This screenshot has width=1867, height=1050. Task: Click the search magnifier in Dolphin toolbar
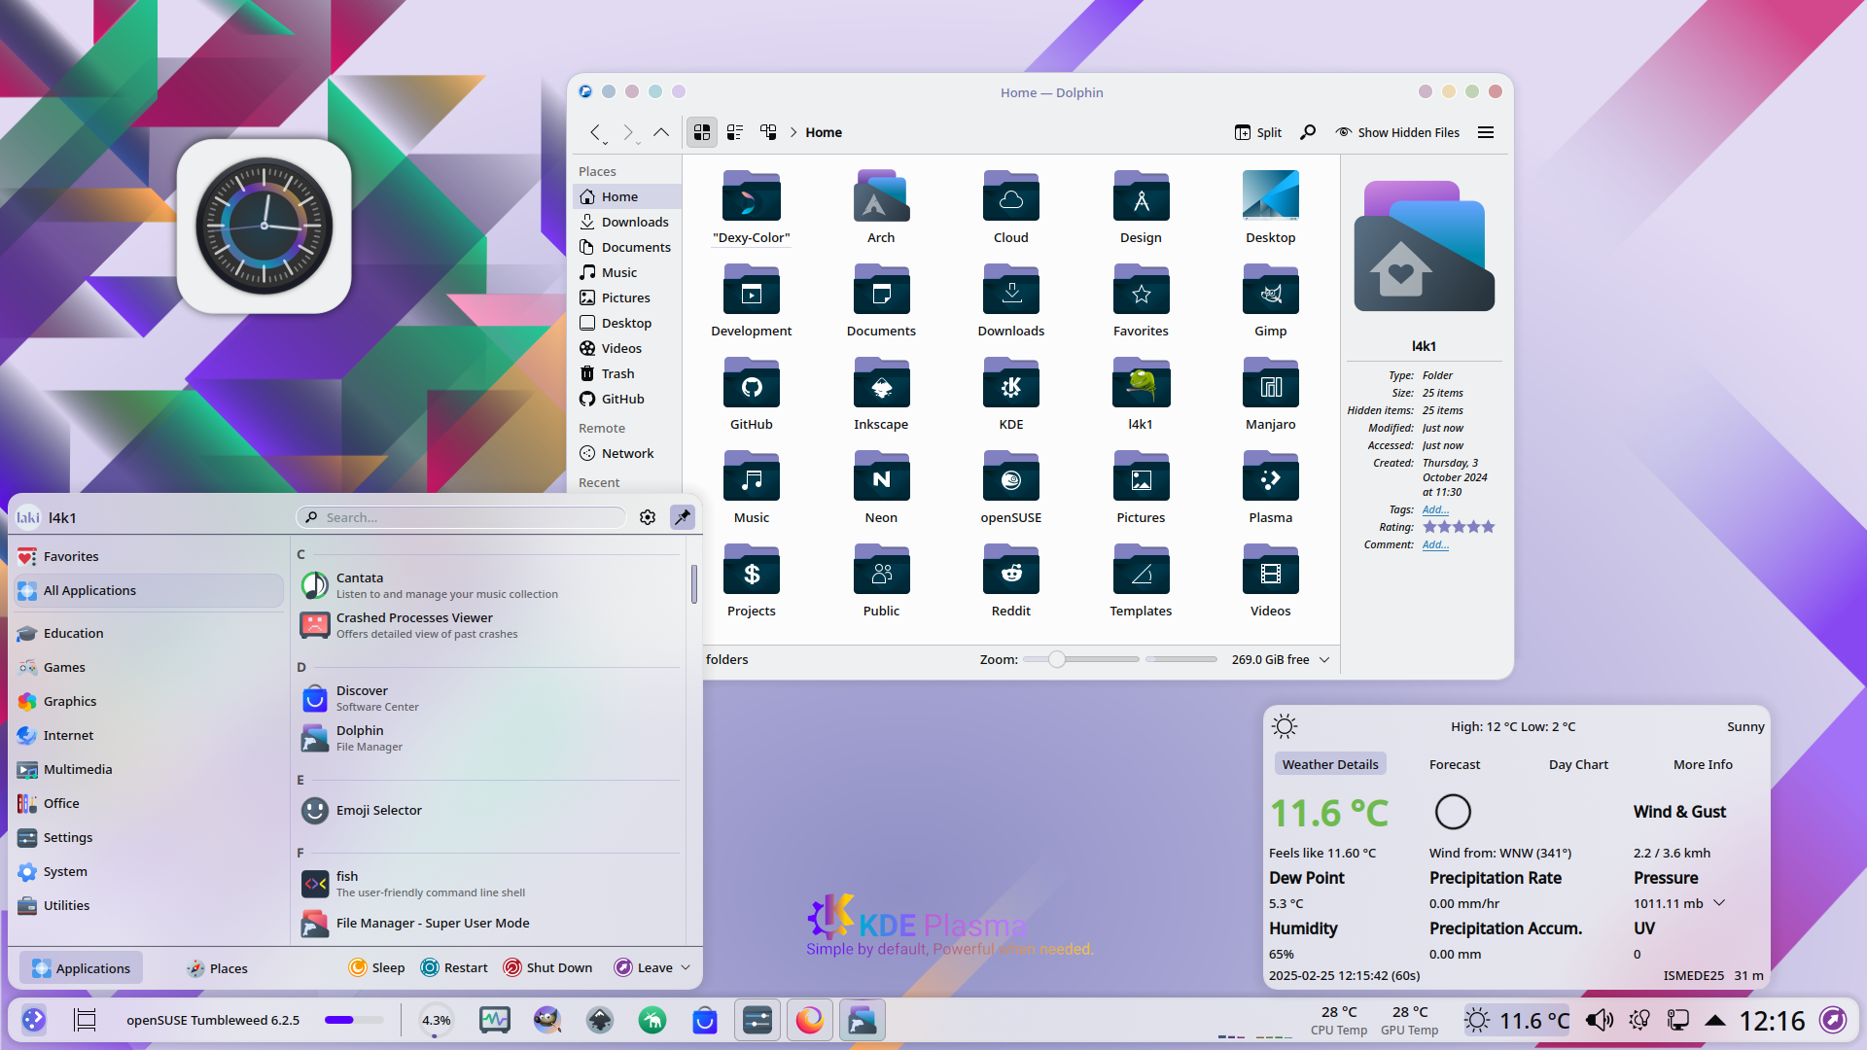pyautogui.click(x=1308, y=132)
